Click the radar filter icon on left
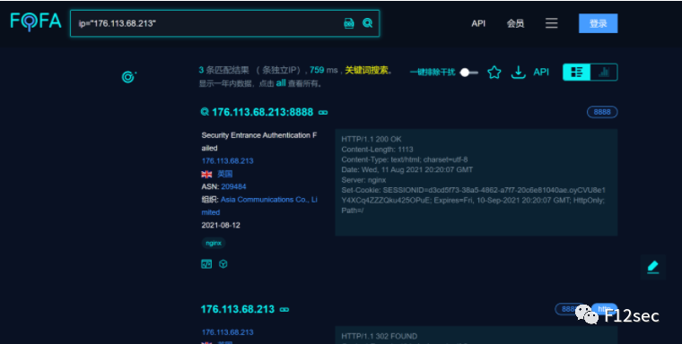The width and height of the screenshot is (682, 344). [x=128, y=77]
